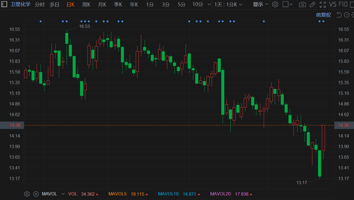Click the VS compare button
This screenshot has width=354, height=200.
pos(333,4)
